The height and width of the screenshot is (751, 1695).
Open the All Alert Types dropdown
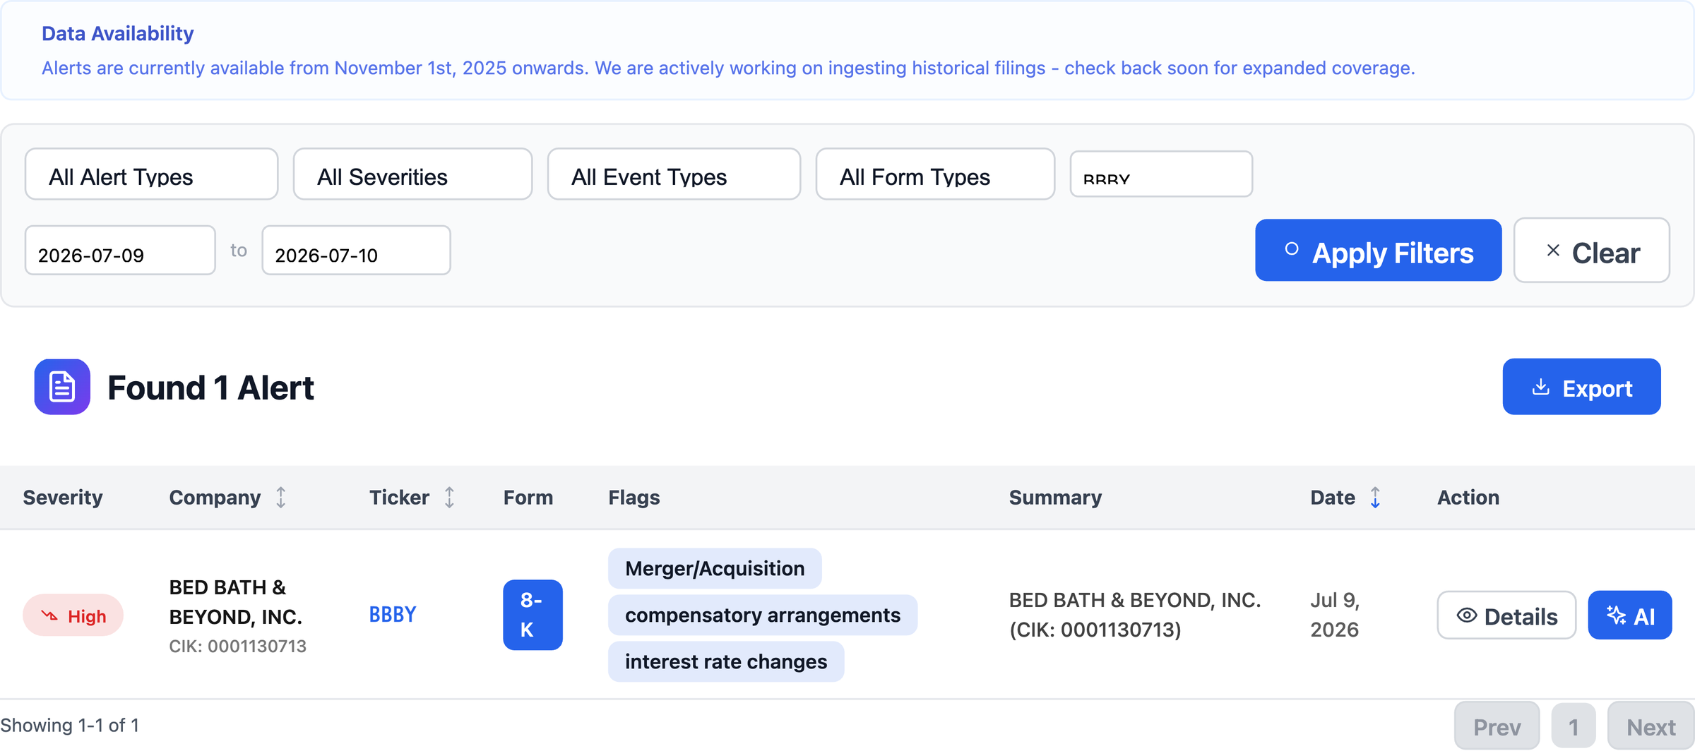tap(151, 174)
